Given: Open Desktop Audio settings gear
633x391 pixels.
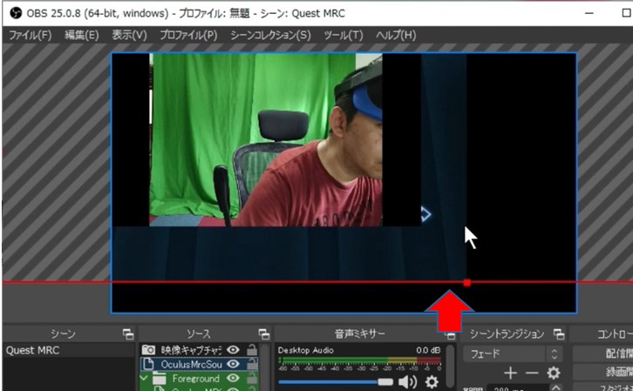Looking at the screenshot, I should coord(432,381).
